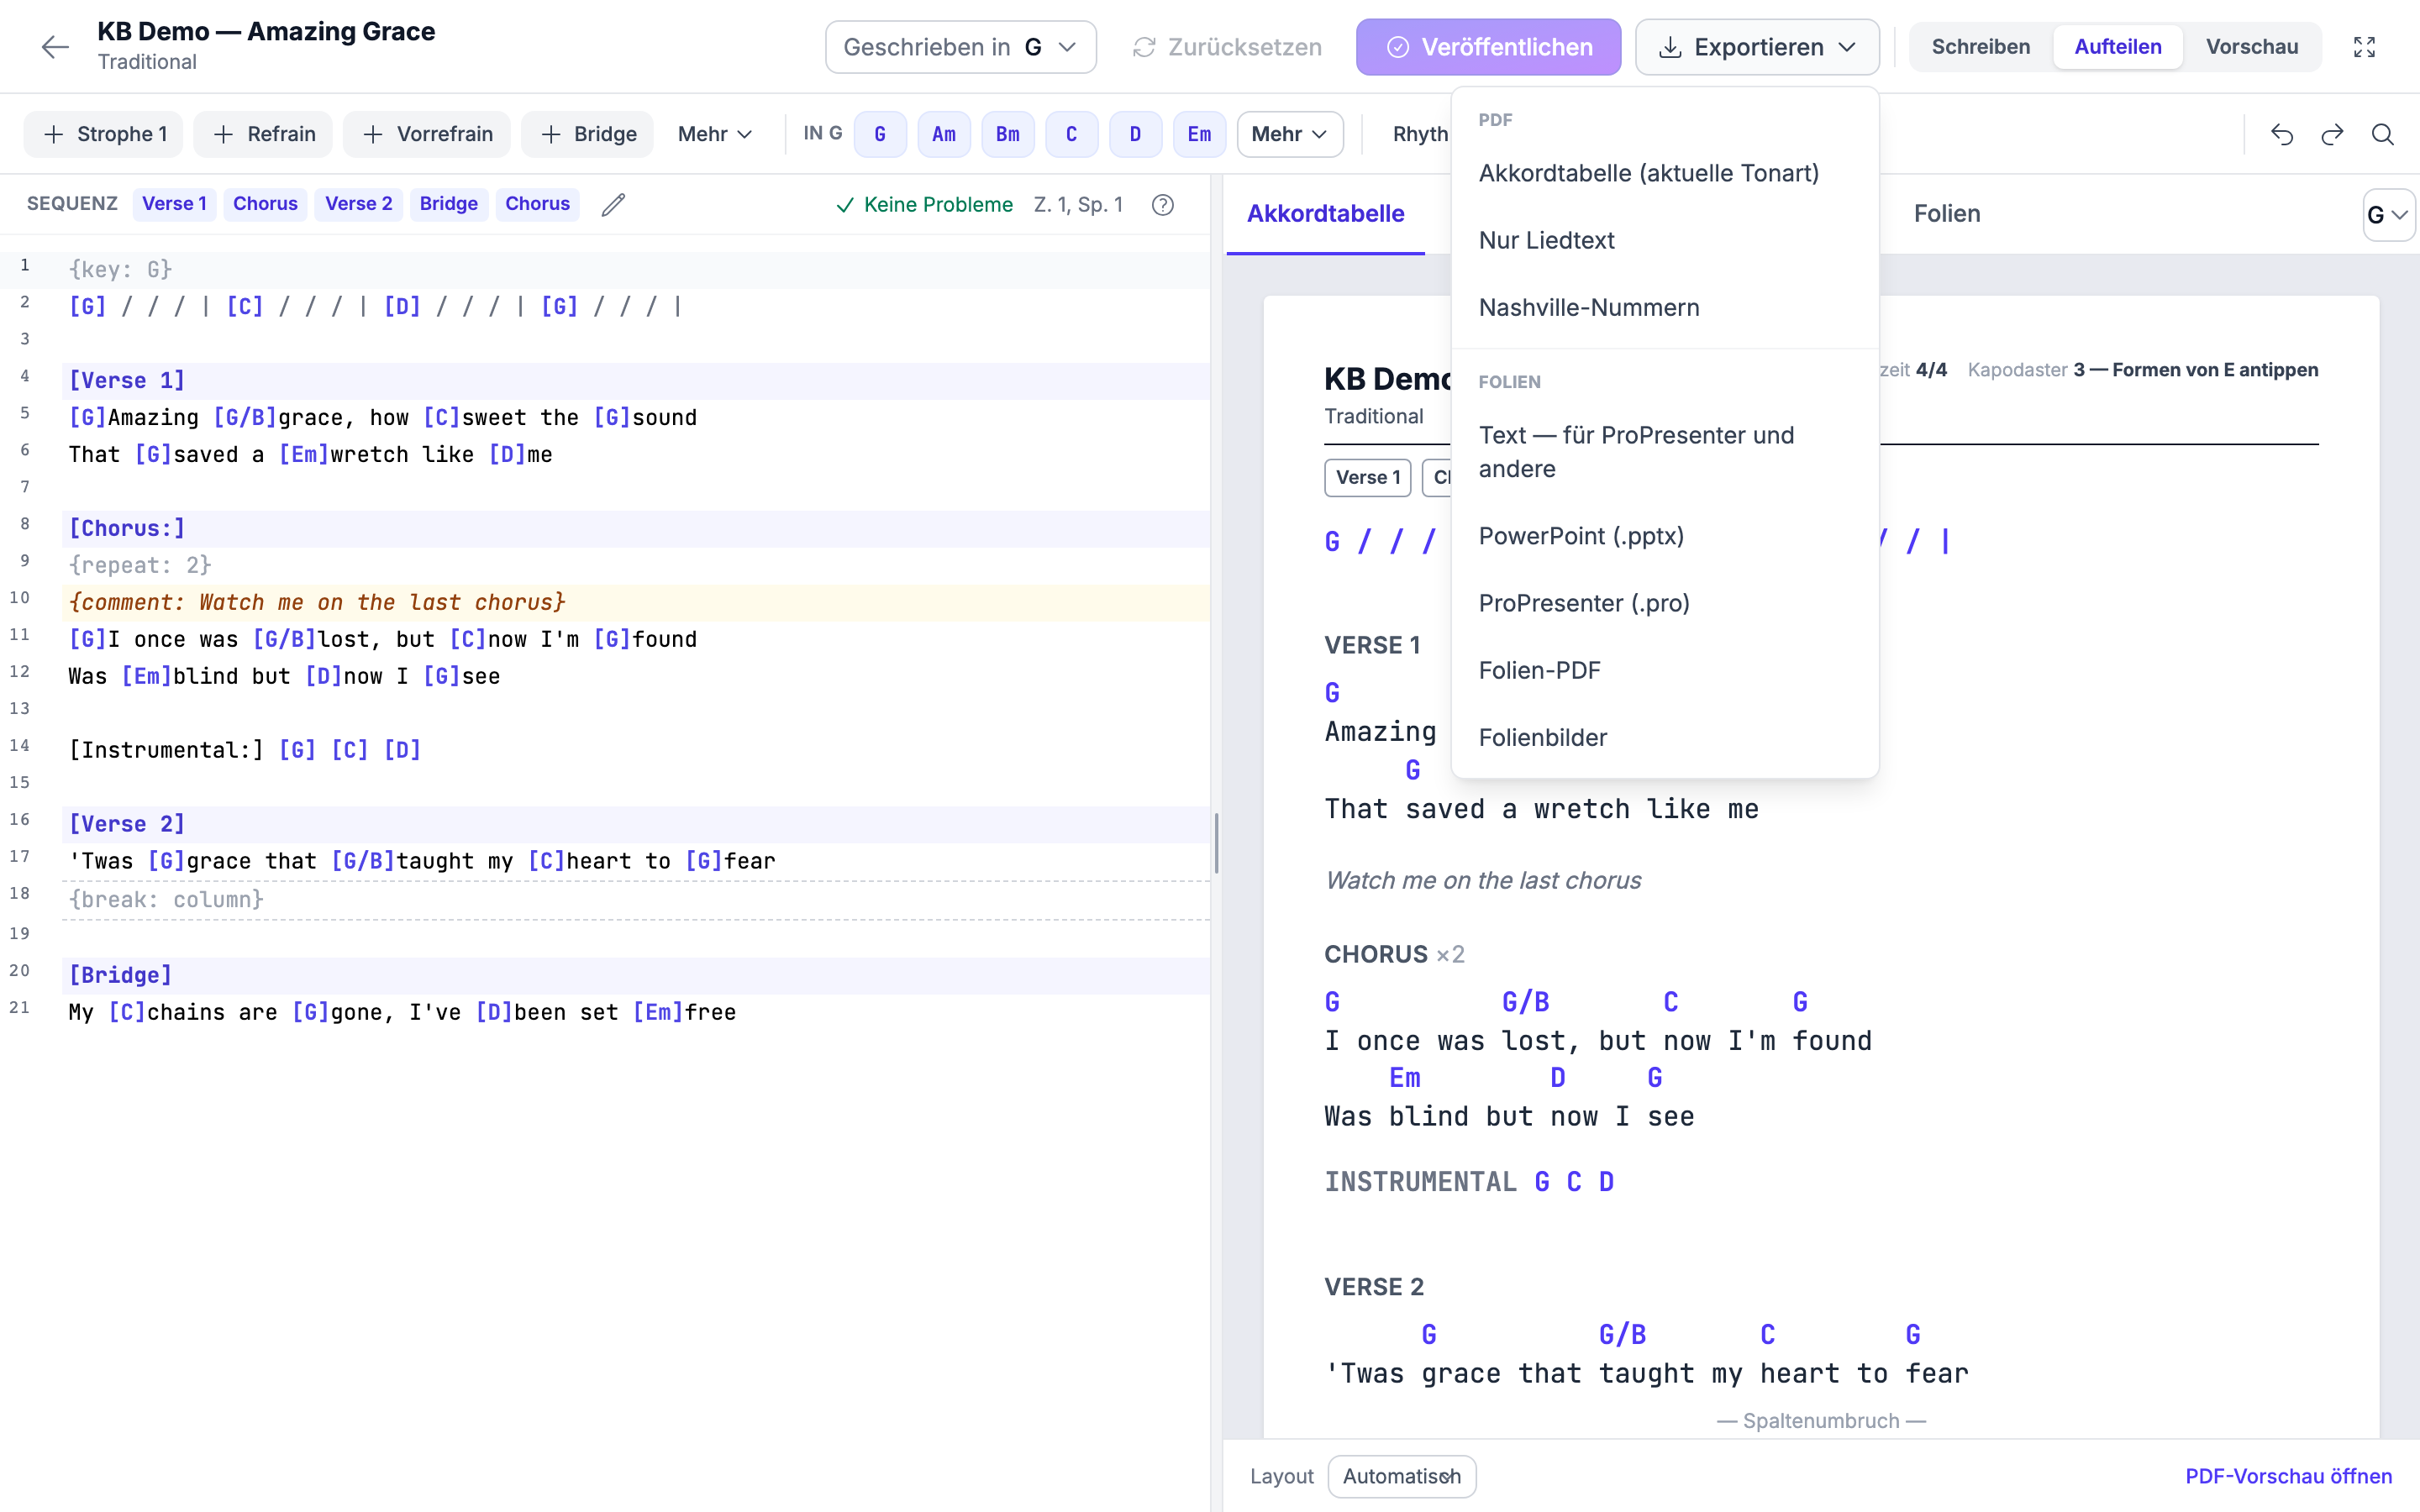
Task: Click the undo icon
Action: coord(2282,134)
